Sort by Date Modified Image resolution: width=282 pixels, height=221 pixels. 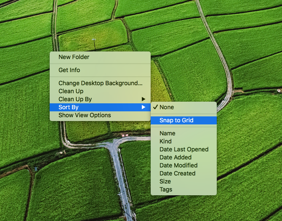point(184,165)
